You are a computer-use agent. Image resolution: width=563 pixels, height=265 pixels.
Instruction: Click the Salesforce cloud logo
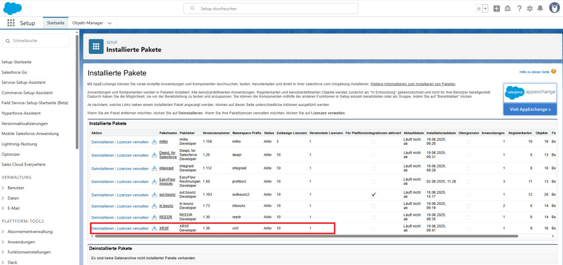coord(13,8)
